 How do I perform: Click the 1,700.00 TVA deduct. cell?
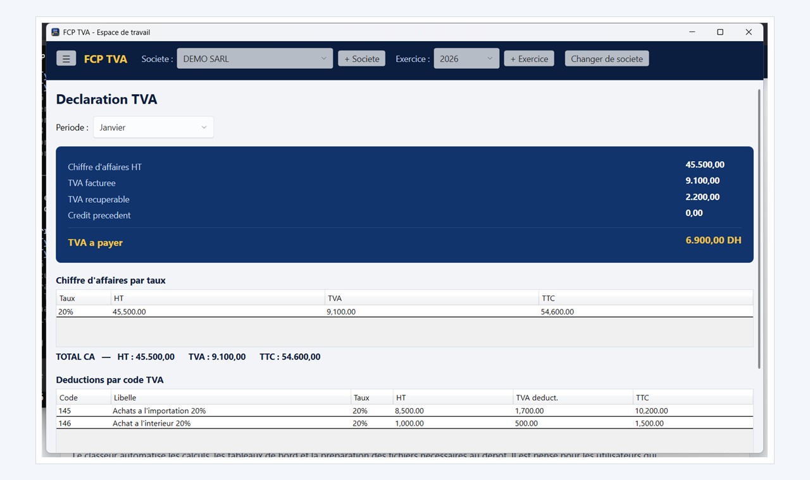[x=573, y=411]
